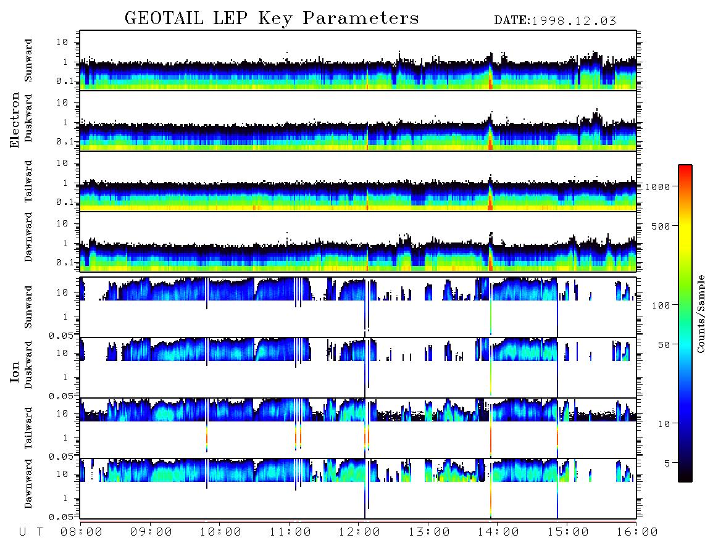Click the "1000" colorbar tick label
Image resolution: width=705 pixels, height=543 pixels.
point(658,186)
